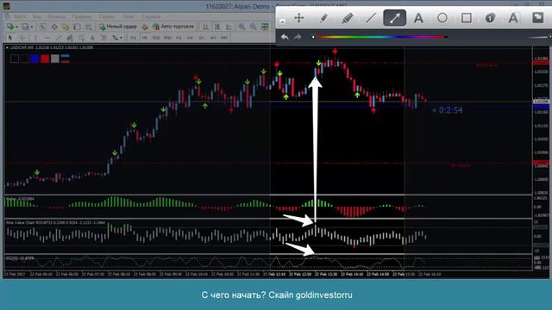Select the straight line tool
The width and height of the screenshot is (552, 310).
[371, 18]
